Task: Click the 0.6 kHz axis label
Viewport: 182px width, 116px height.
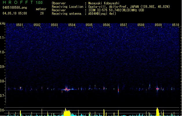Action: tap(2, 110)
